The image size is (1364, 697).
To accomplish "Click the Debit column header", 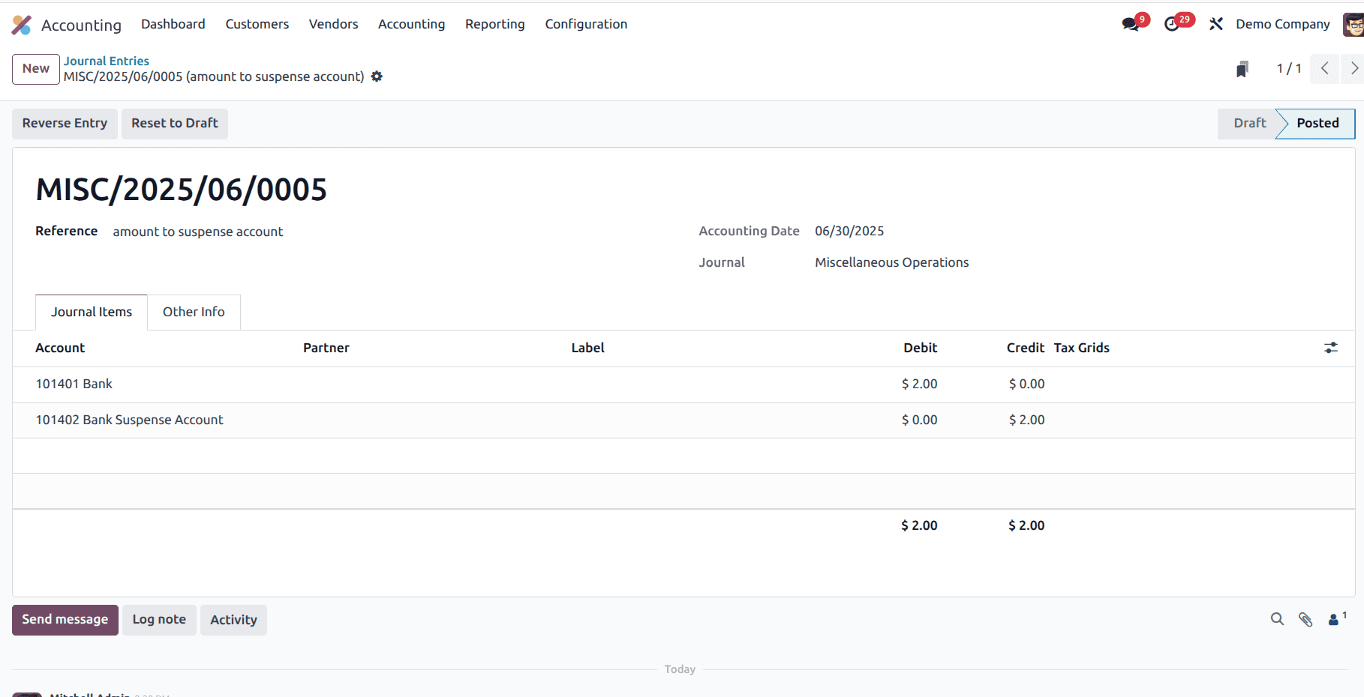I will [921, 348].
